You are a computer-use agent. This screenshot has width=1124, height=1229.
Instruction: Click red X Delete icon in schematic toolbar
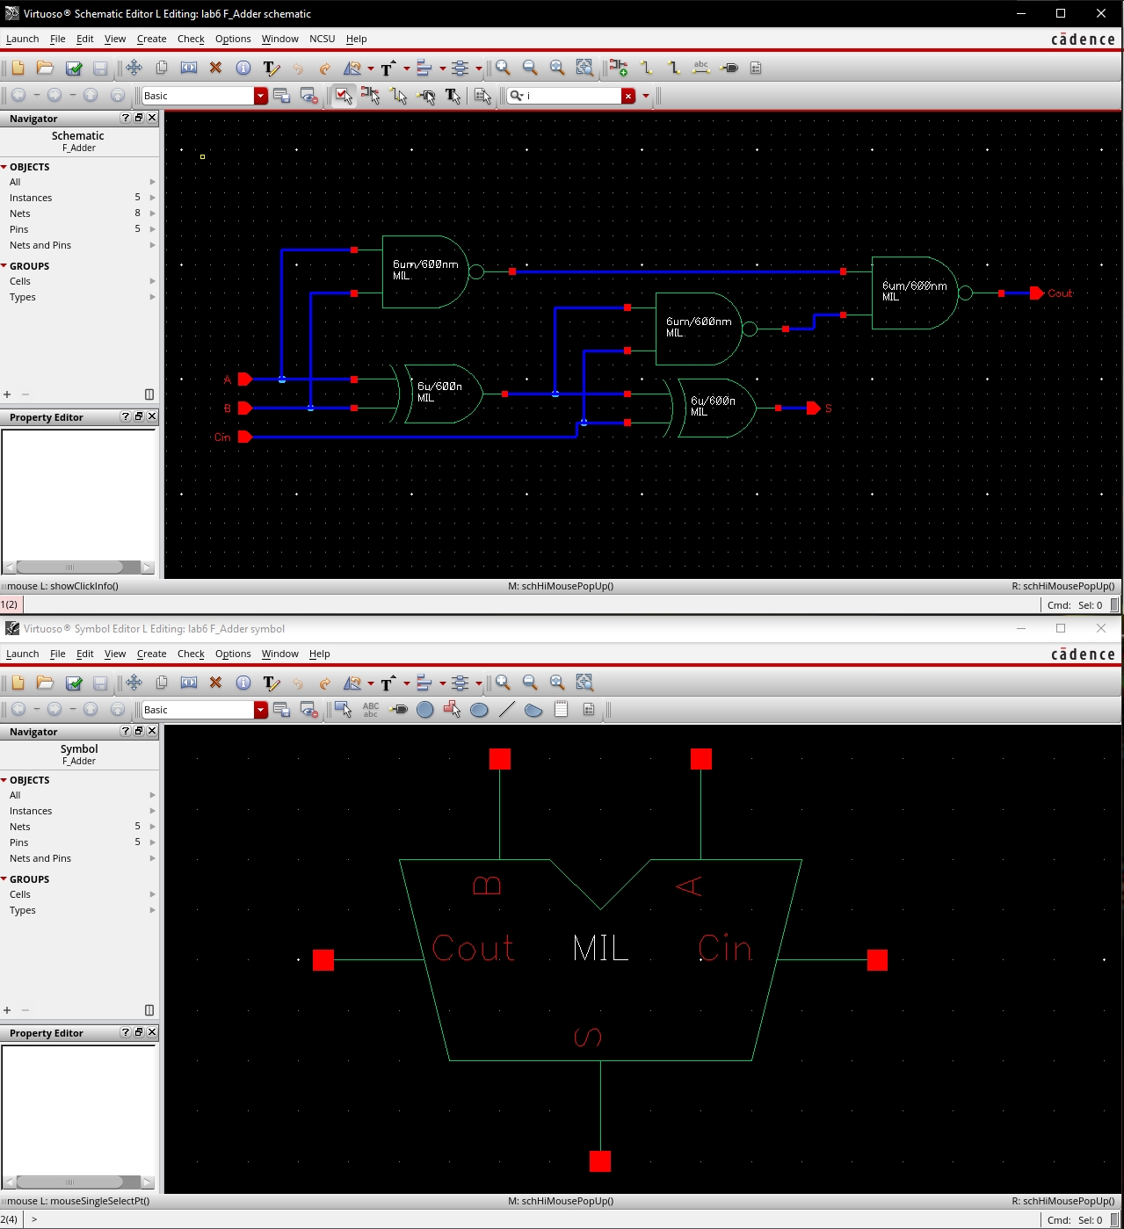click(215, 68)
